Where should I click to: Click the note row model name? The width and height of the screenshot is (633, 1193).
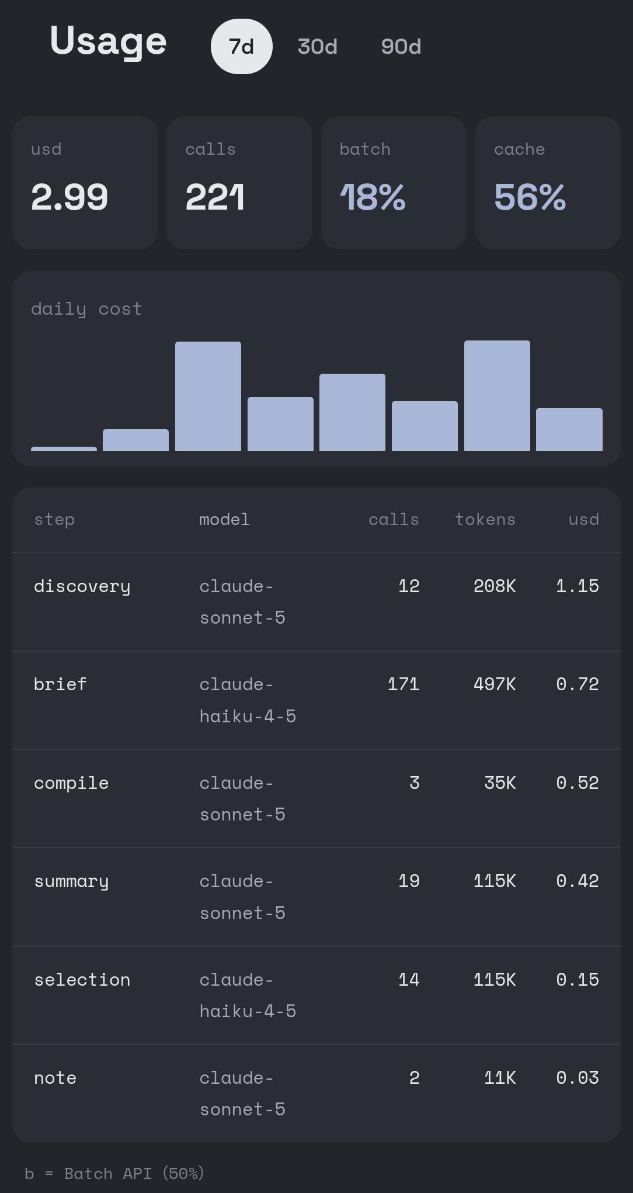pyautogui.click(x=242, y=1093)
